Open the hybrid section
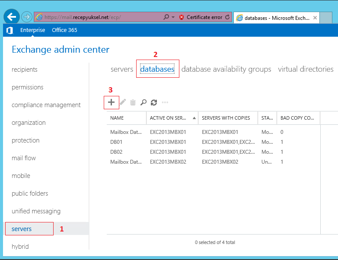Image resolution: width=338 pixels, height=260 pixels. pyautogui.click(x=20, y=247)
